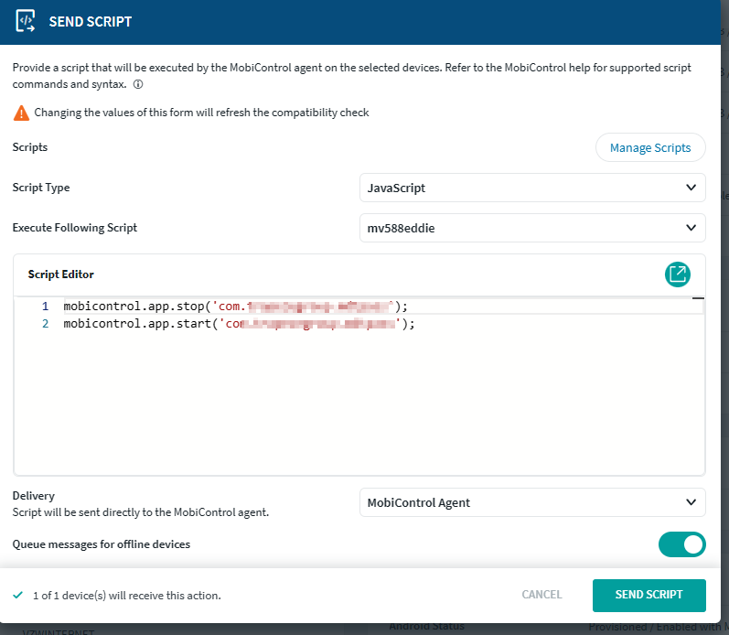729x635 pixels.
Task: Click the Send Script header icon
Action: (x=26, y=22)
